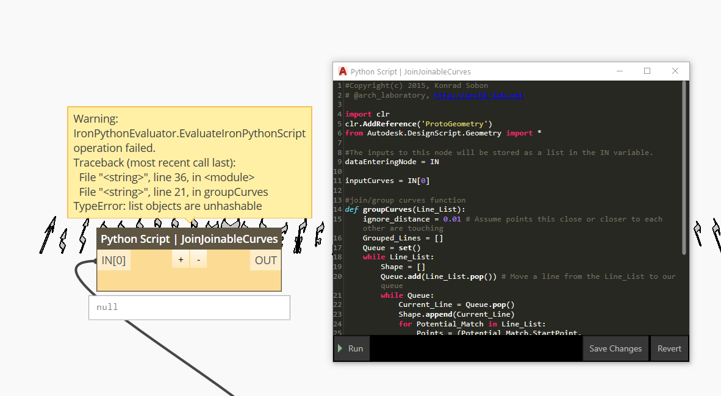
Task: Click the Dynamo icon in editor title bar
Action: (343, 71)
